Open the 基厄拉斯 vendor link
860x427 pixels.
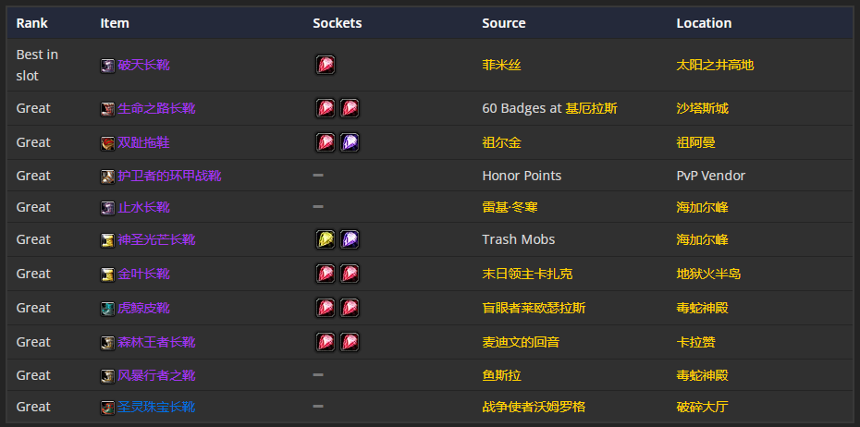point(591,108)
